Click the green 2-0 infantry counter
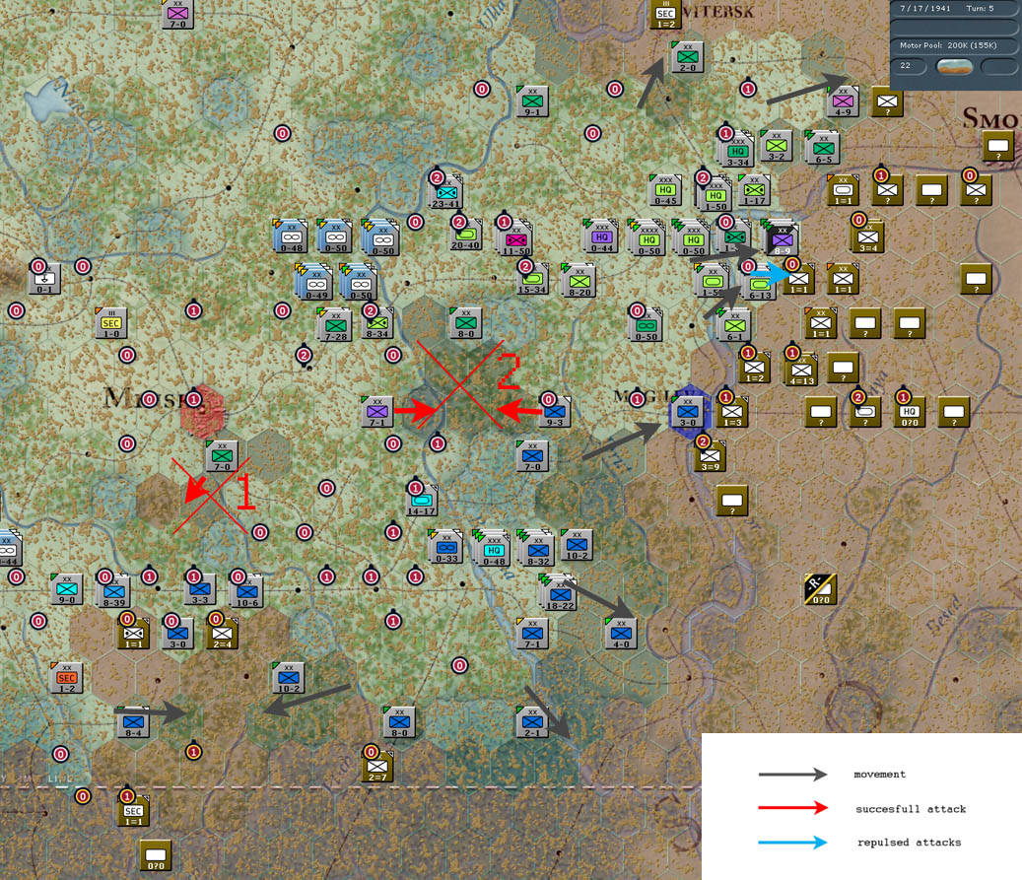This screenshot has height=880, width=1022. point(687,57)
